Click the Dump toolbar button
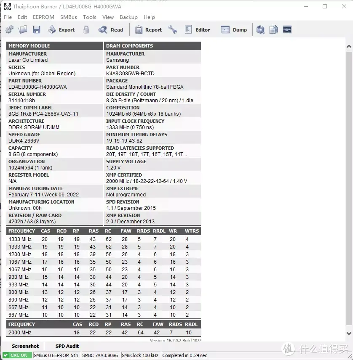The image size is (353, 360). pos(234,30)
